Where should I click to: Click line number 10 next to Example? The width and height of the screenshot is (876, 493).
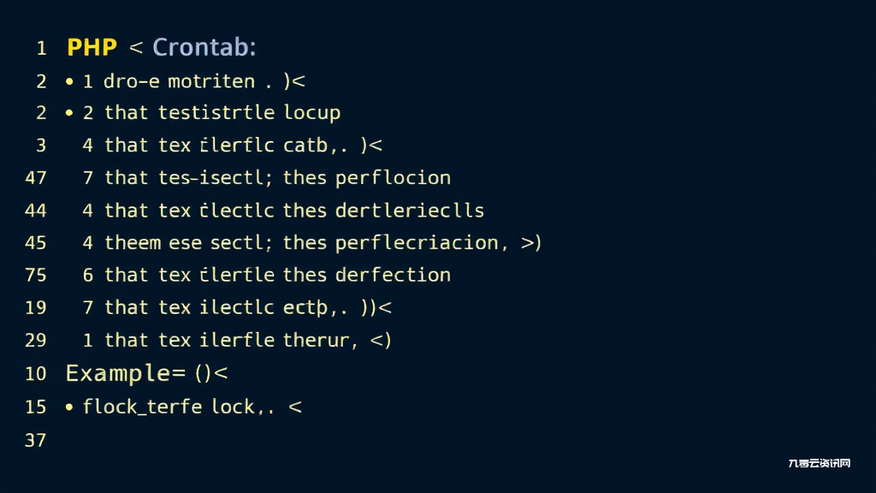36,373
